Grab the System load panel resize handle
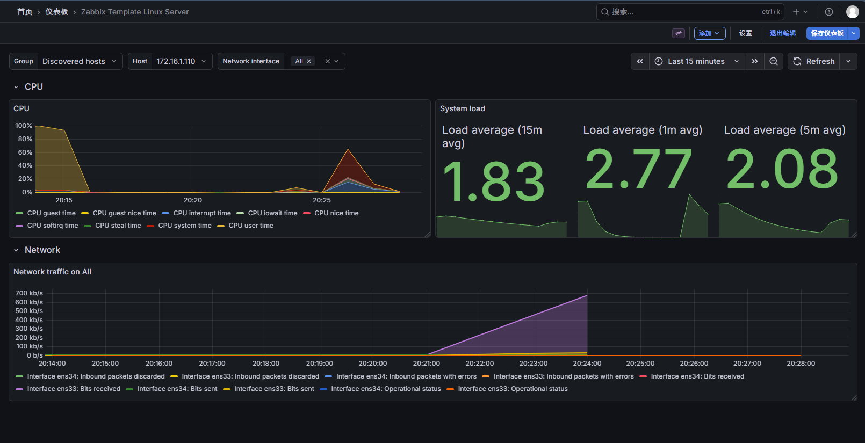 click(854, 234)
